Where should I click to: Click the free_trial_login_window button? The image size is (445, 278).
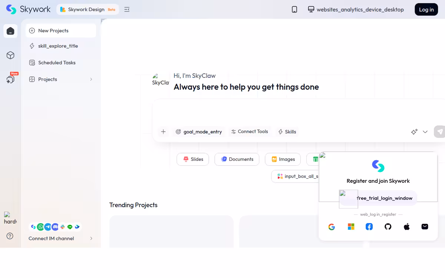point(378,198)
